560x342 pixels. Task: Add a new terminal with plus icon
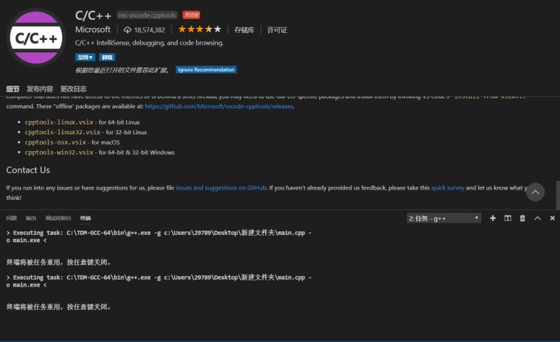click(x=493, y=218)
